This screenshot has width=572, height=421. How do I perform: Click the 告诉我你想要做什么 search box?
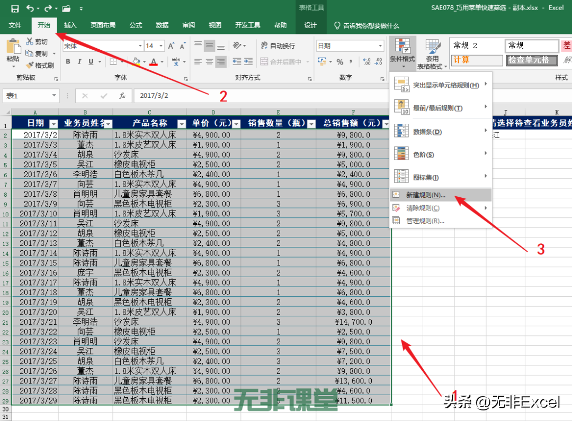tap(367, 25)
